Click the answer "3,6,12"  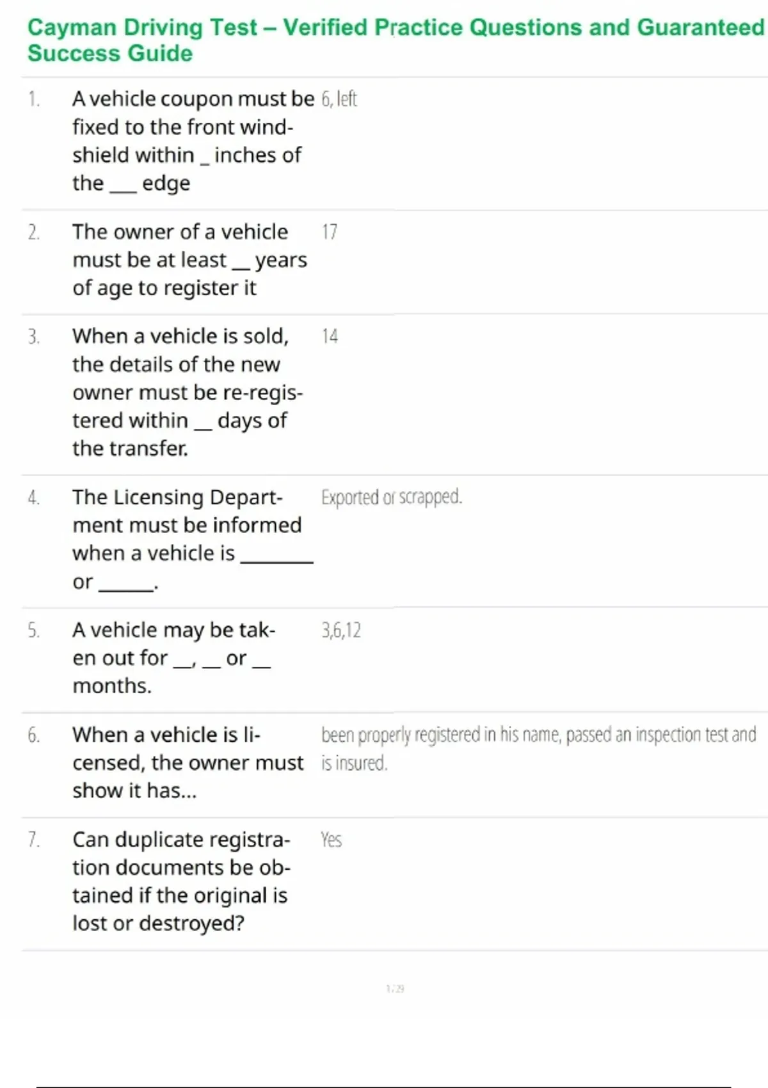[x=341, y=630]
